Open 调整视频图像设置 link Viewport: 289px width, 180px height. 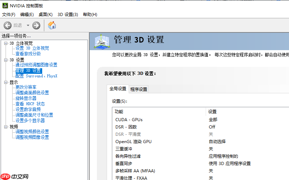pos(32,137)
